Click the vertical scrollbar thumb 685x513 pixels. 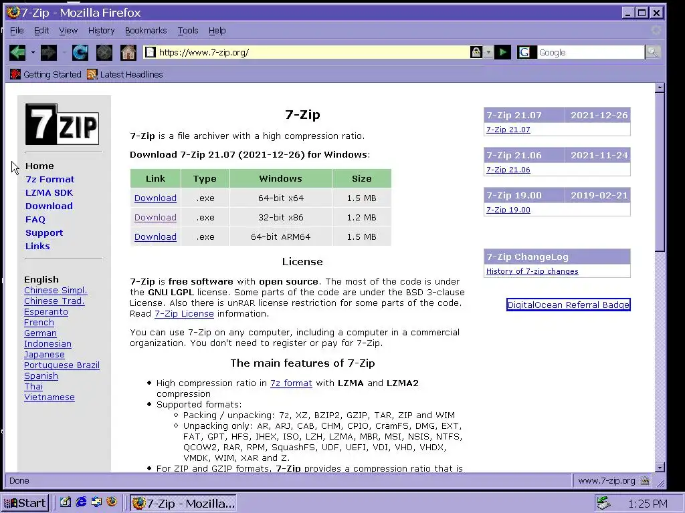660,172
